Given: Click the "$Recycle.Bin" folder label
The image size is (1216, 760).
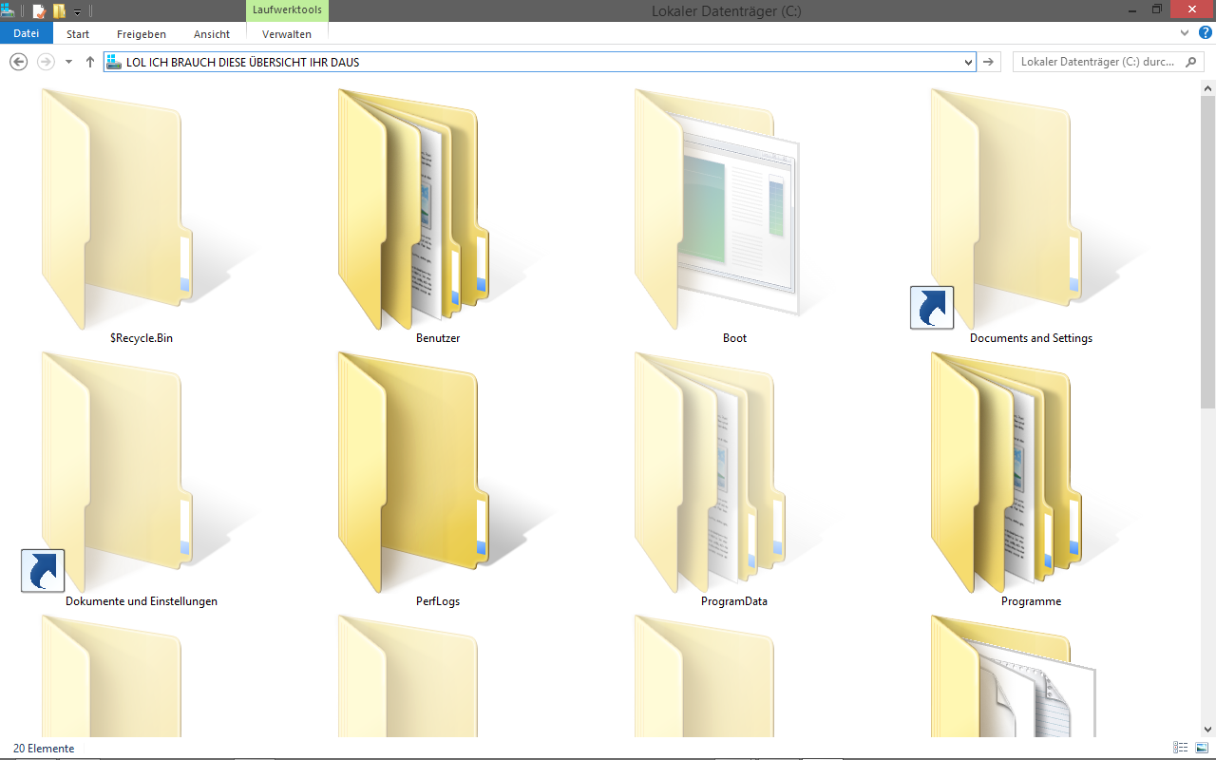Looking at the screenshot, I should click(x=142, y=338).
